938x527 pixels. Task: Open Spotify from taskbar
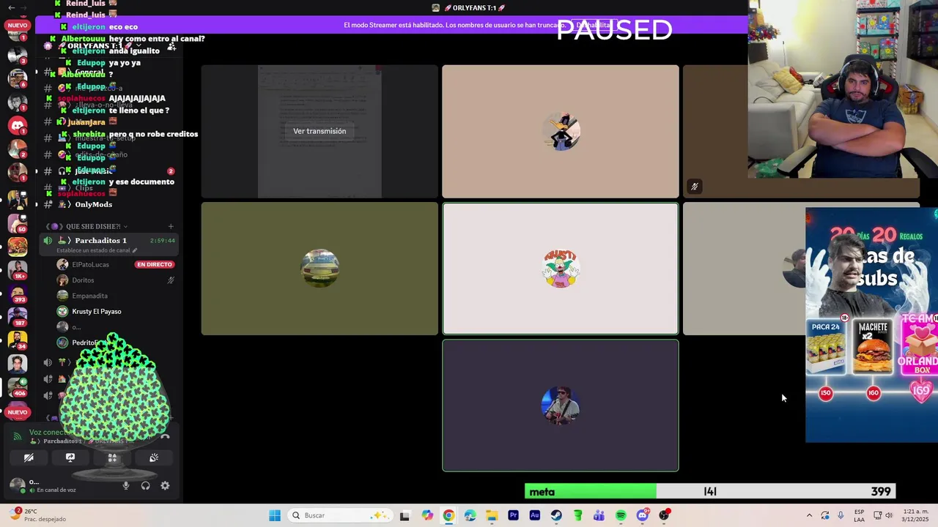coord(621,515)
